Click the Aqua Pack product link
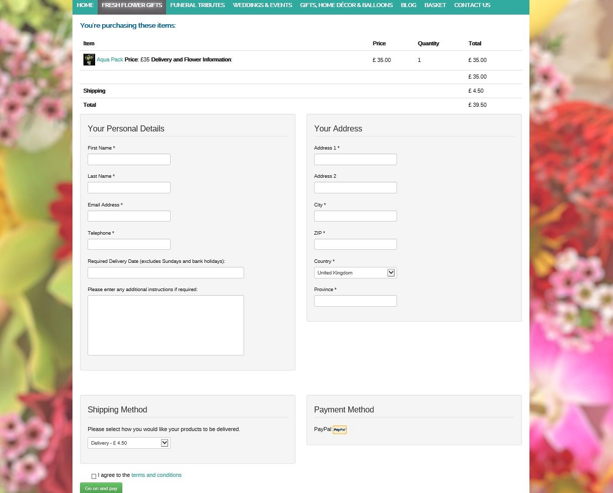 tap(110, 59)
